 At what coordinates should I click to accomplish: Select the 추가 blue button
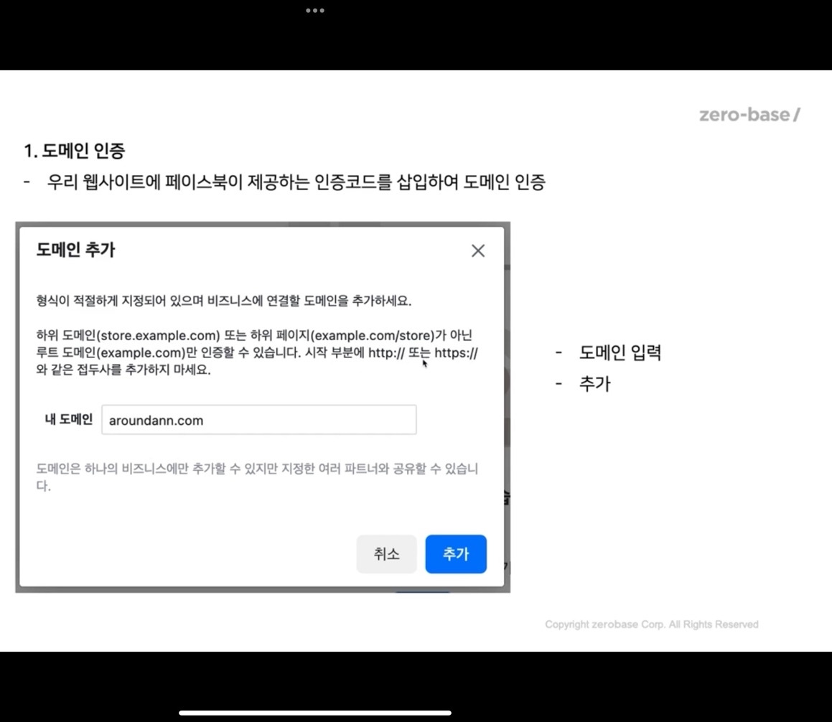pos(455,553)
